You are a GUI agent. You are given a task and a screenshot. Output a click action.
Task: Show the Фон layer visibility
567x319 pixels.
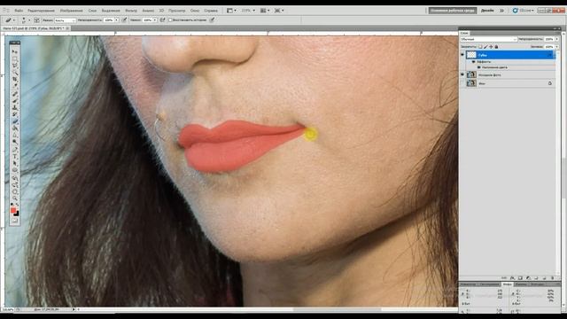click(462, 83)
